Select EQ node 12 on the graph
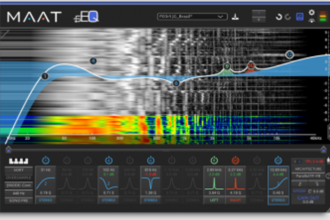 290,55
